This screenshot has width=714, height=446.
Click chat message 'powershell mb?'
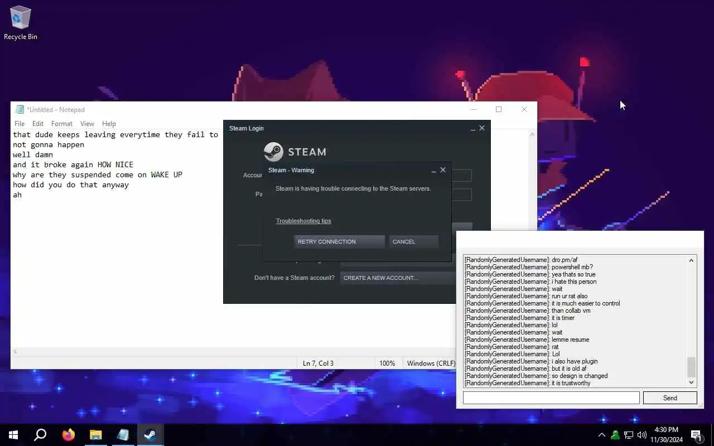(572, 267)
